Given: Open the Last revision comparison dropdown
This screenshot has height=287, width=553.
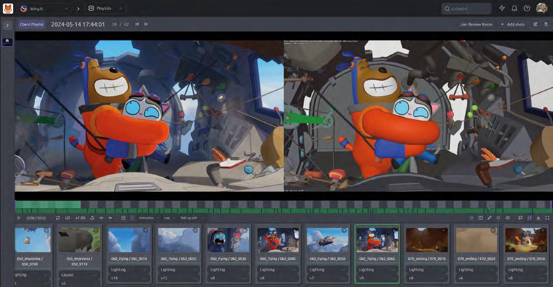Looking at the screenshot, I should 169,218.
